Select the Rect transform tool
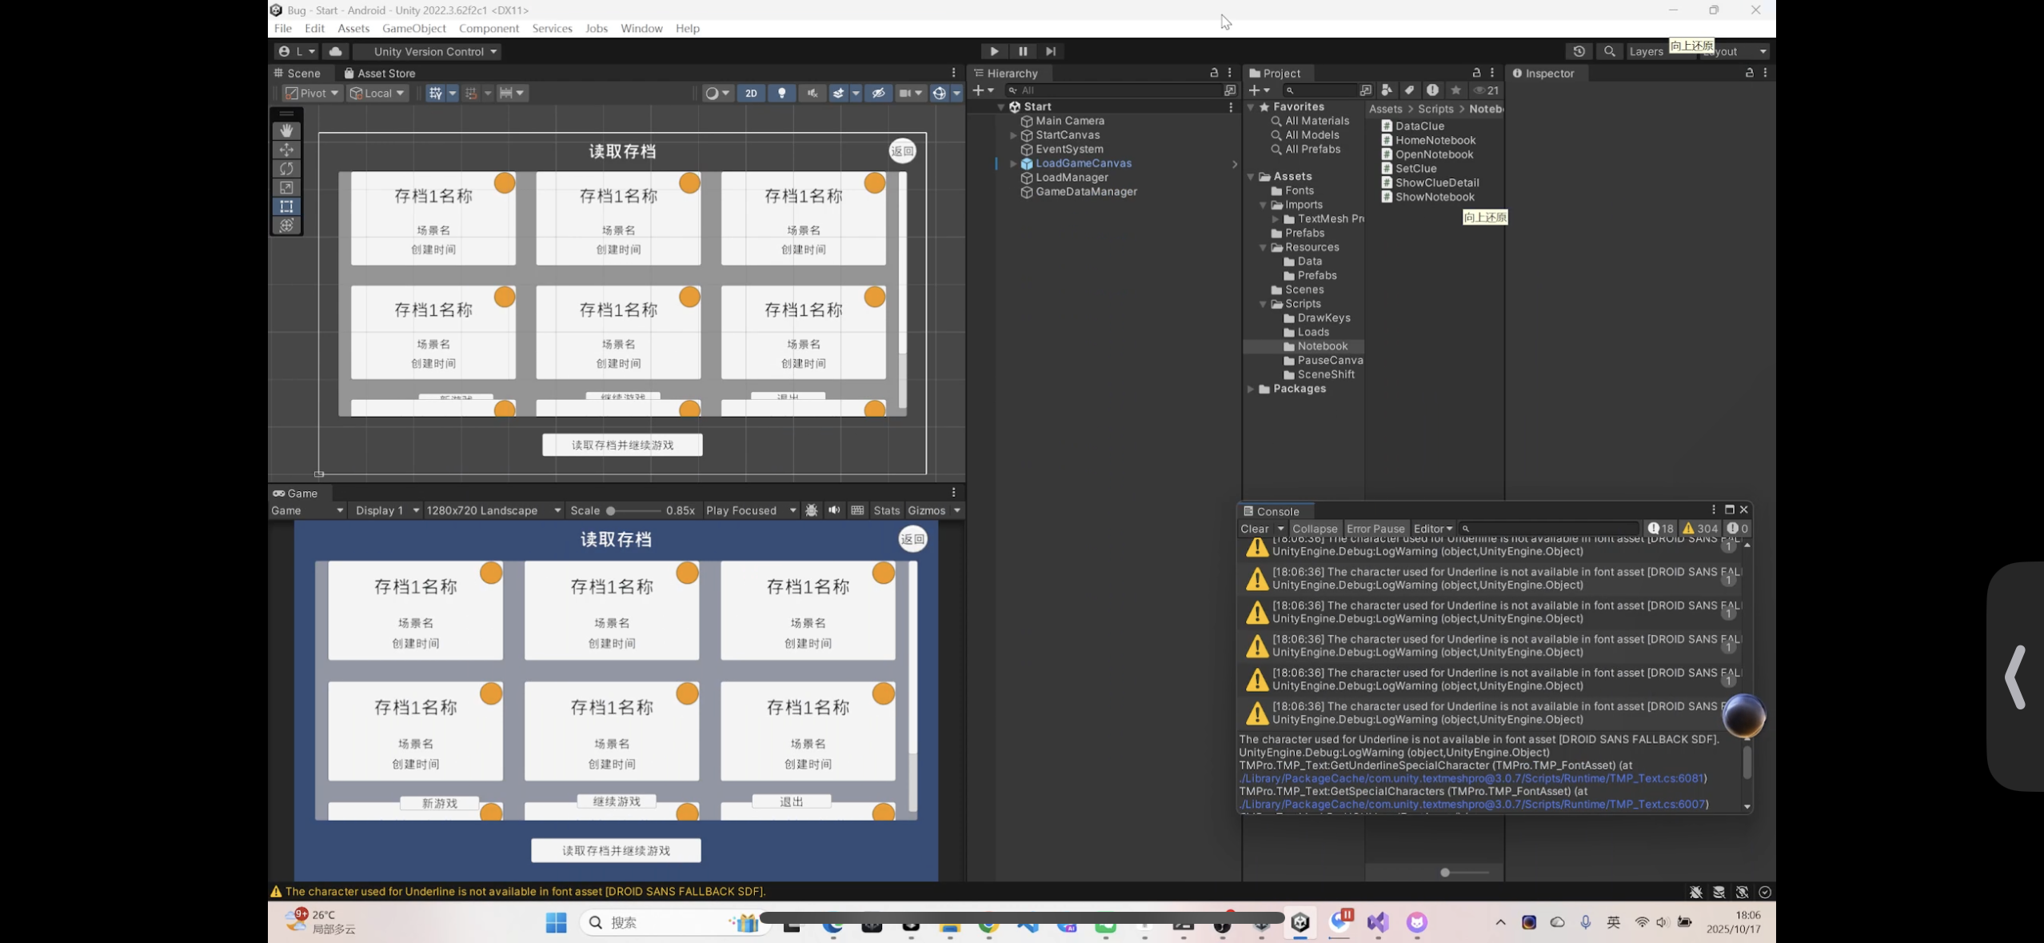The height and width of the screenshot is (943, 2044). pyautogui.click(x=286, y=206)
